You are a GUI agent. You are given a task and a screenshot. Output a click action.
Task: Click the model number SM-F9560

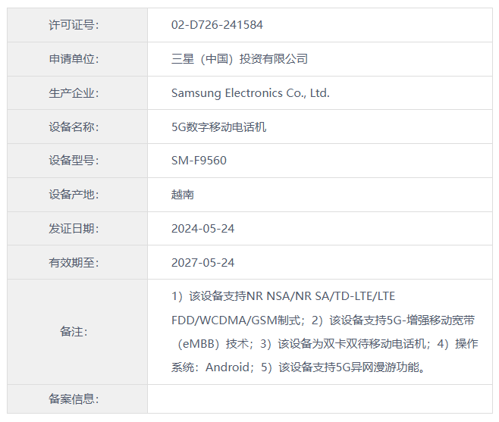point(199,161)
